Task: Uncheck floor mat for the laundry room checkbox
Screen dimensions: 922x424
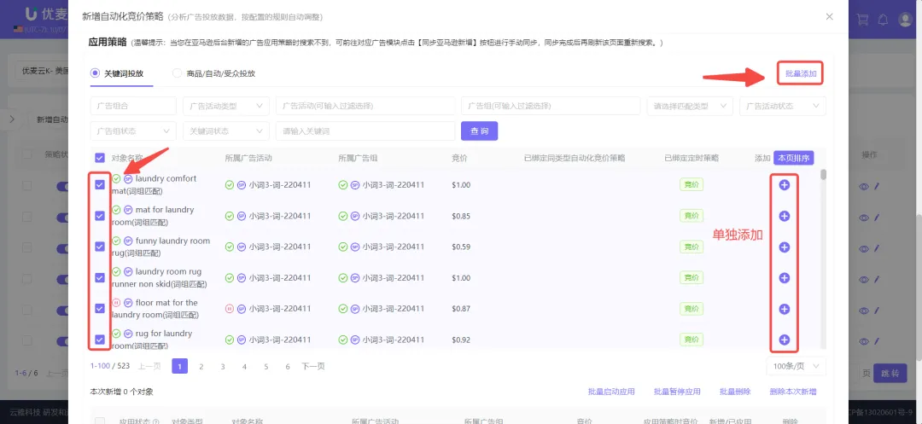Action: point(100,307)
